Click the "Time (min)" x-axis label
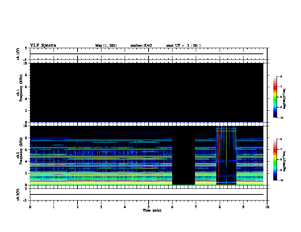301x232 pixels. 152,210
